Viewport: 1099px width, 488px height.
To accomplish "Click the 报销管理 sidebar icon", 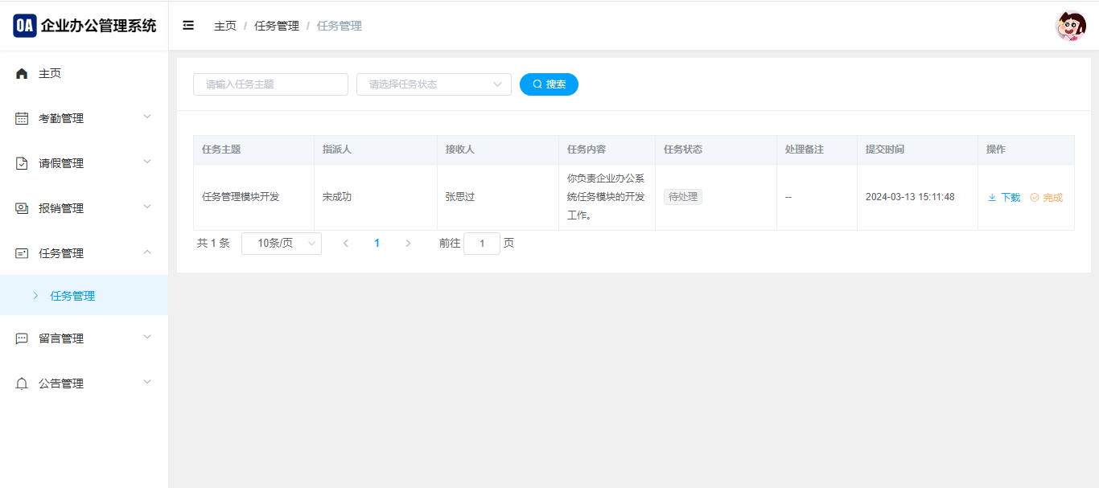I will click(22, 209).
